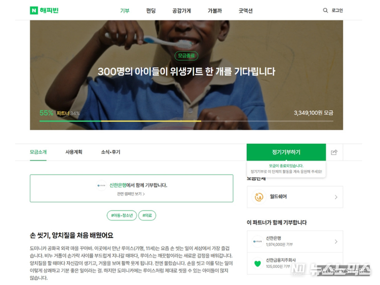380x285 pixels.
Task: Select the #아동·청소년 tag
Action: (122, 215)
